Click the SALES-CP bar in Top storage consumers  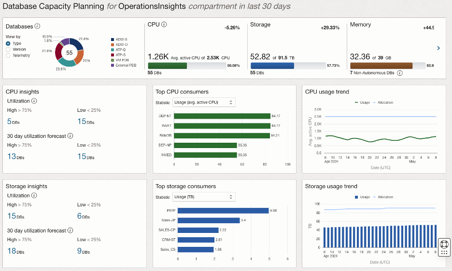pyautogui.click(x=198, y=230)
